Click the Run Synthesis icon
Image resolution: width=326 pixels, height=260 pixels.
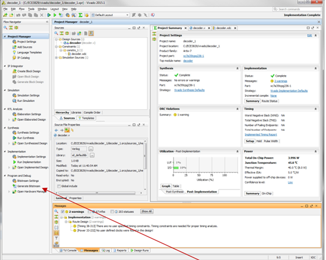(14, 138)
